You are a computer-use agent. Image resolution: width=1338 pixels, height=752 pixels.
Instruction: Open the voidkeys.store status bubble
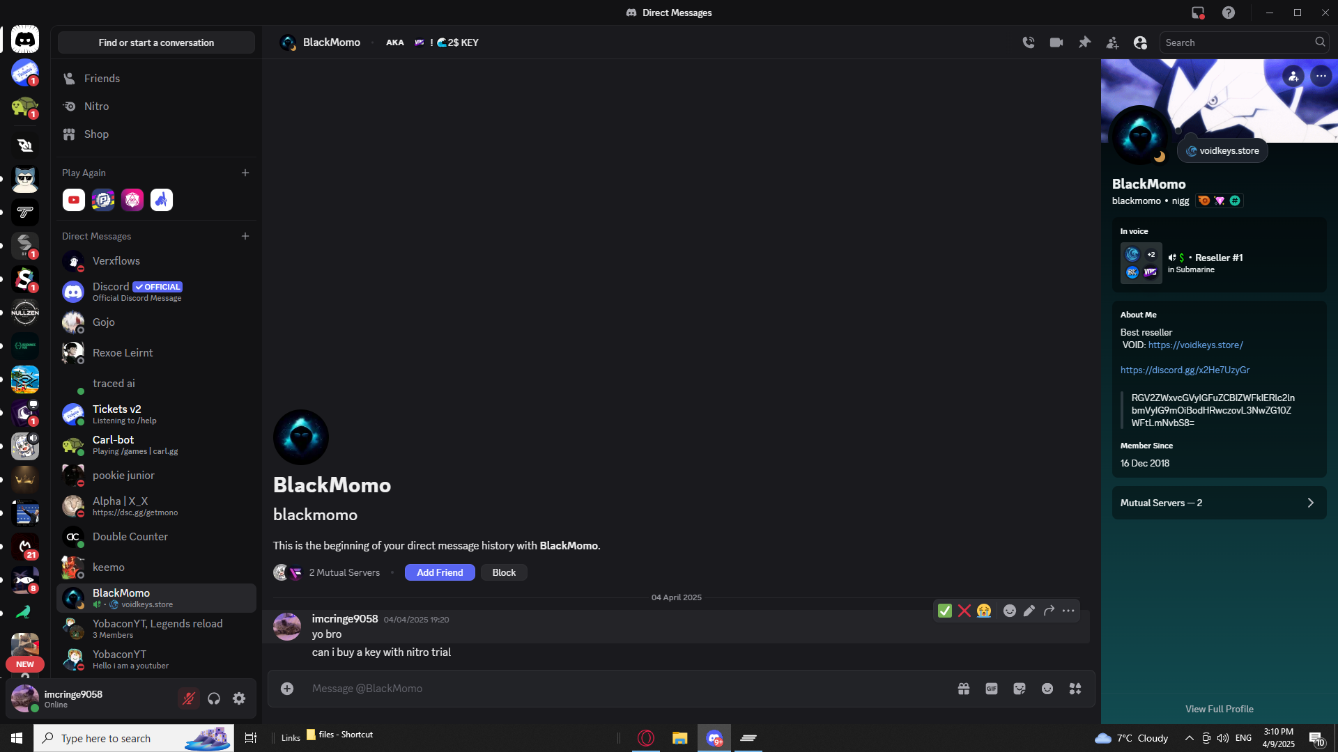[x=1222, y=151]
